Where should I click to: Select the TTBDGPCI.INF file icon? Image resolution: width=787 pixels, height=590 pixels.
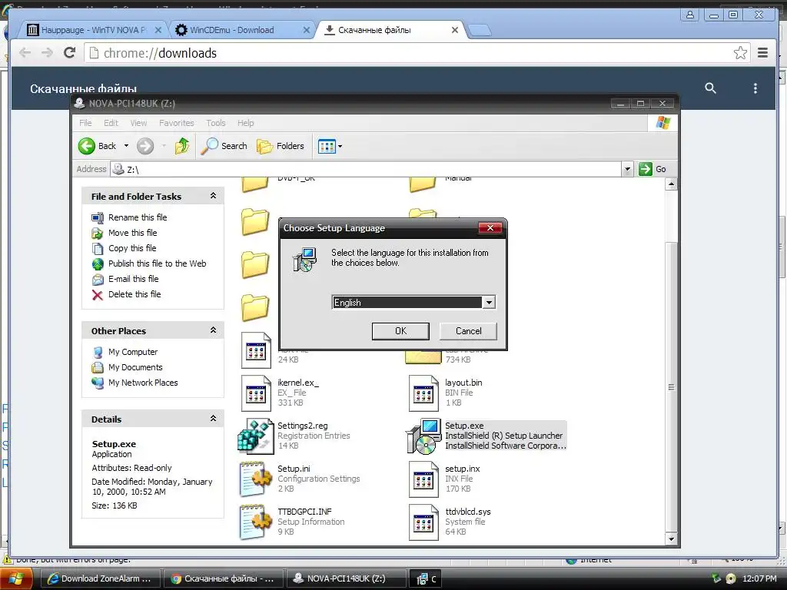tap(255, 522)
